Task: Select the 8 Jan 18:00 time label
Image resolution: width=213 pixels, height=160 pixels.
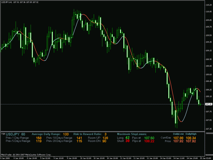Action: 32,158
